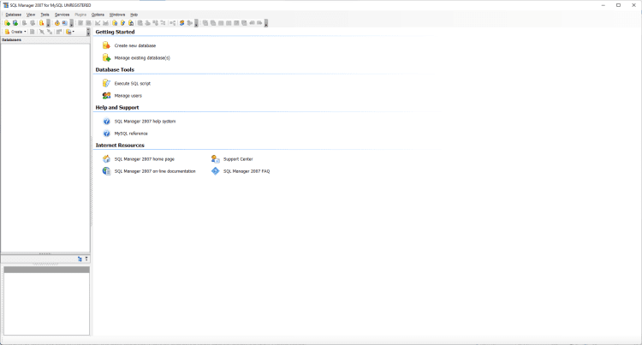Click the colorful orange-blue icon in the middle toolbar
This screenshot has width=642, height=345.
[181, 23]
